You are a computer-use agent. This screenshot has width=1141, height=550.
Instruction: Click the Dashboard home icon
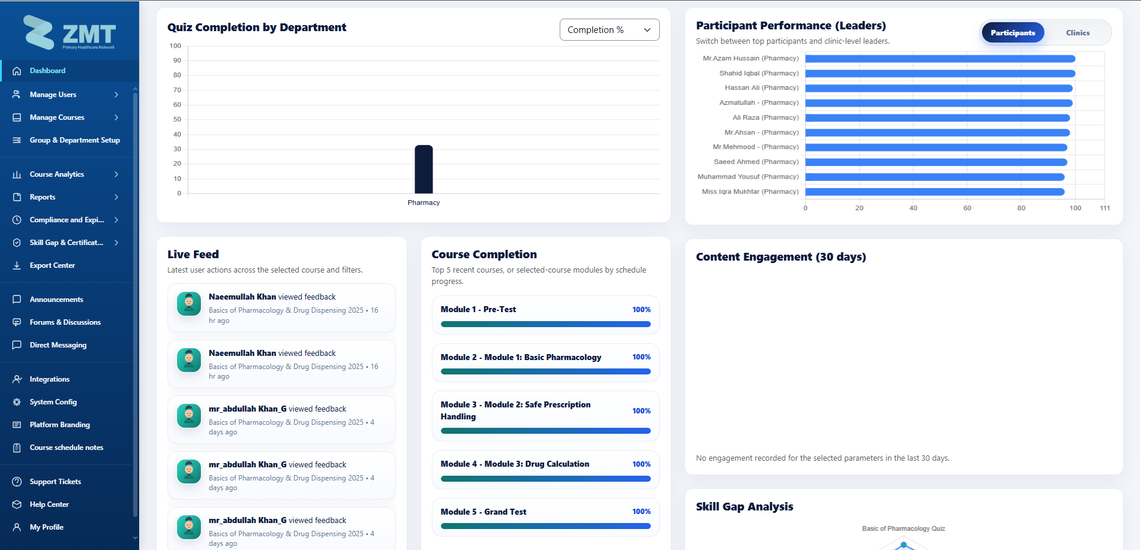pyautogui.click(x=17, y=71)
